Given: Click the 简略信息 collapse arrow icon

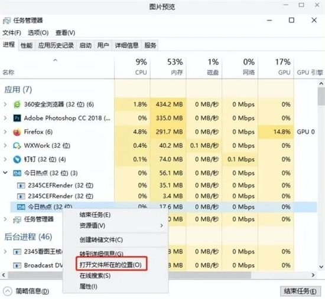Looking at the screenshot, I should point(8,291).
